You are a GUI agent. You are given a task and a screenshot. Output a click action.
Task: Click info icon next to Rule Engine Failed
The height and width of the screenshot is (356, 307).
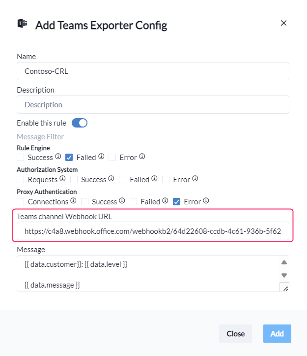tap(101, 157)
